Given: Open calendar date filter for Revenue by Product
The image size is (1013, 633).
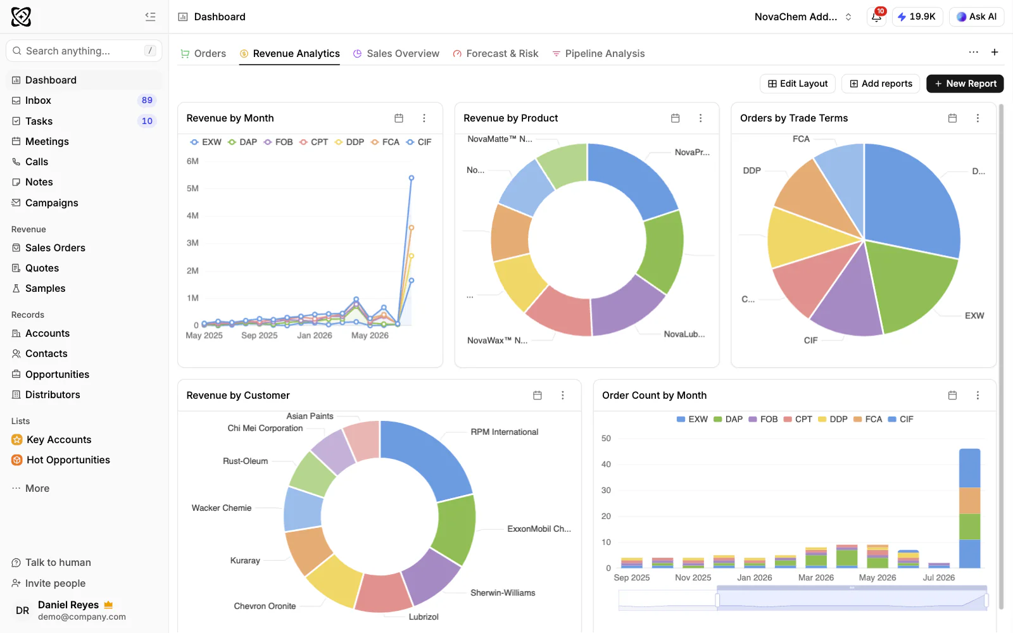Looking at the screenshot, I should tap(676, 118).
